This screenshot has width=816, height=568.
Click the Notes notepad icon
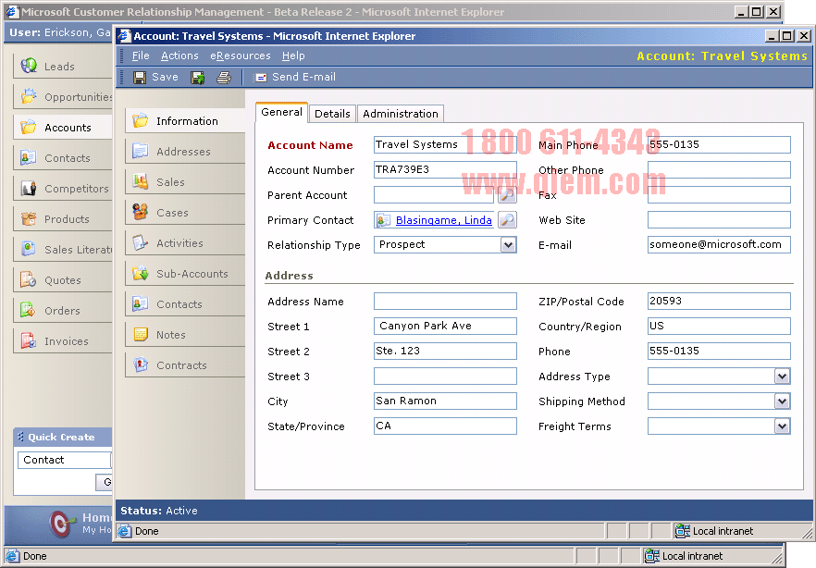140,335
